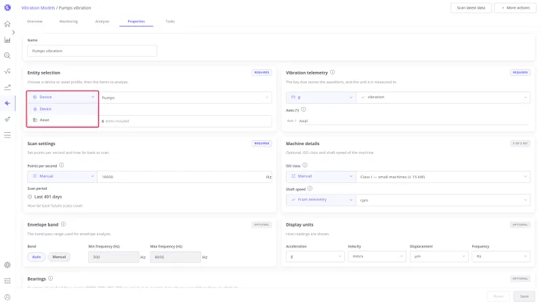This screenshot has width=542, height=305.
Task: Open the magnifier search sidebar icon
Action: click(7, 56)
